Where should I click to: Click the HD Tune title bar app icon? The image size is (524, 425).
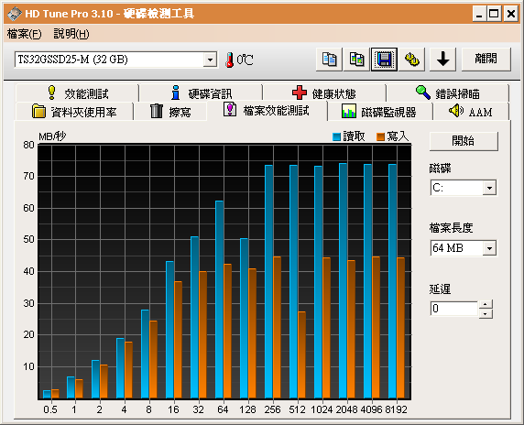15,14
